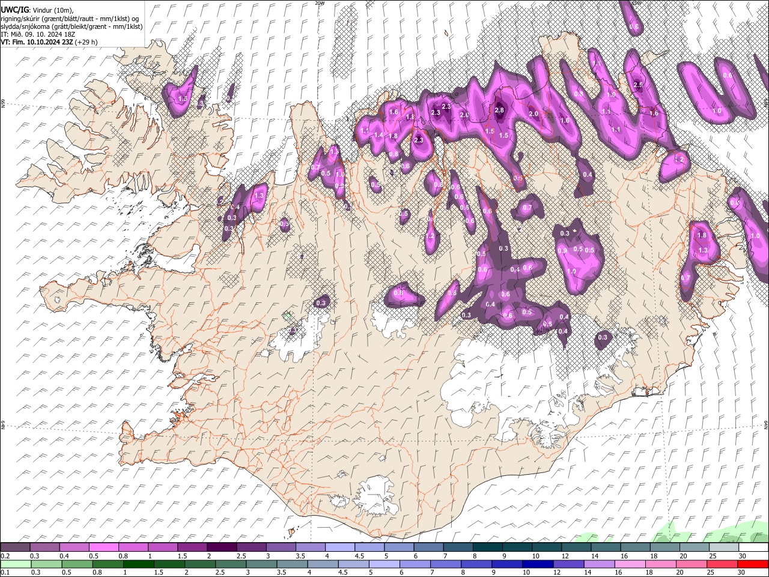
Task: Click the 1.4 precipitation value on the map
Action: coord(378,135)
